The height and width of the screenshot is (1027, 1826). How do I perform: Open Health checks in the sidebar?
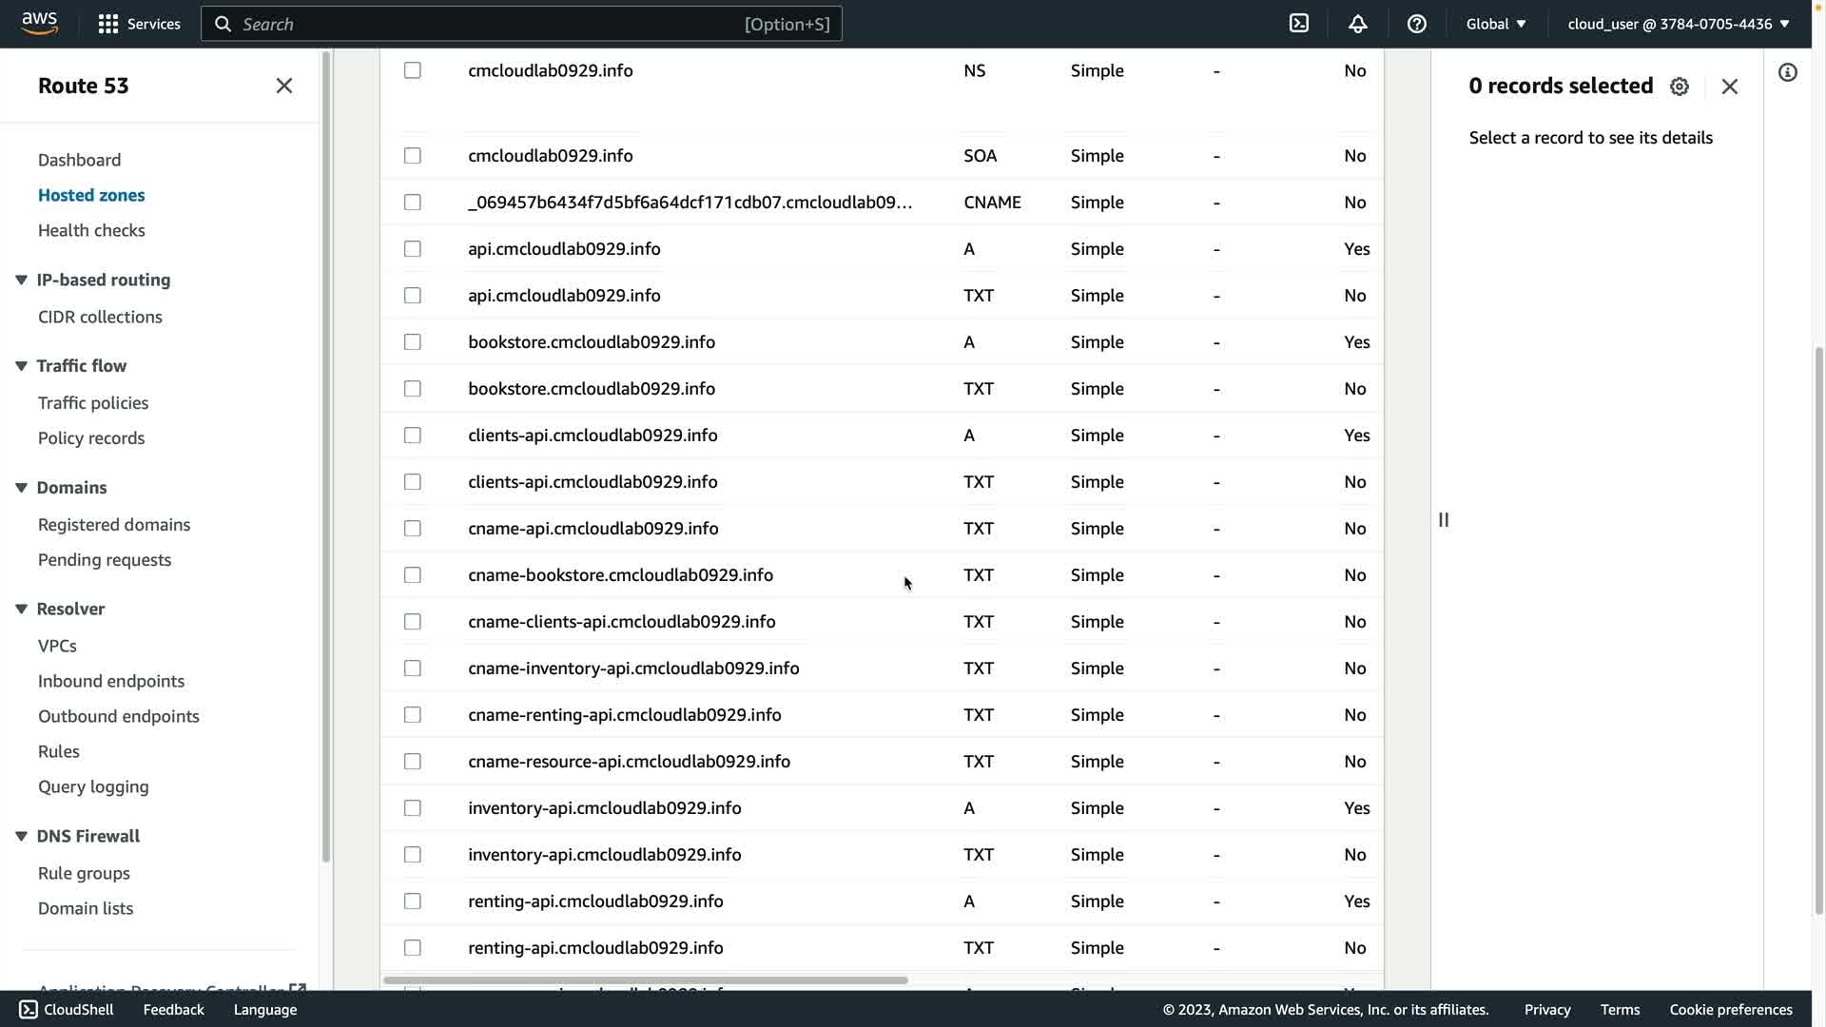click(x=91, y=230)
